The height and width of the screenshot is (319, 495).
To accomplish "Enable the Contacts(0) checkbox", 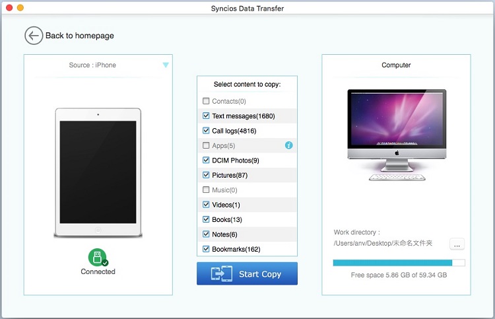I will [x=206, y=101].
